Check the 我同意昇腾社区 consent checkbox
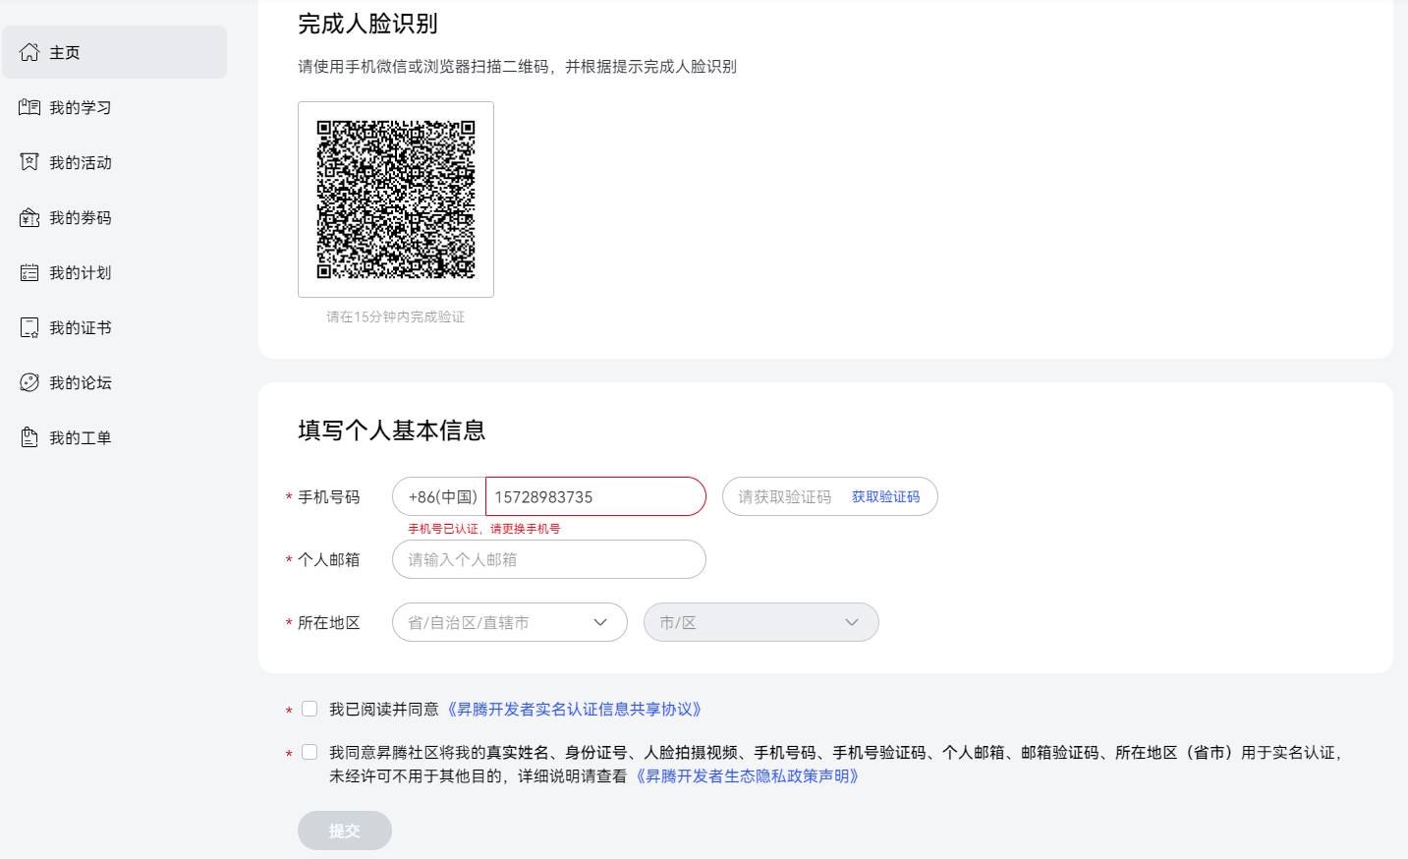 (310, 752)
